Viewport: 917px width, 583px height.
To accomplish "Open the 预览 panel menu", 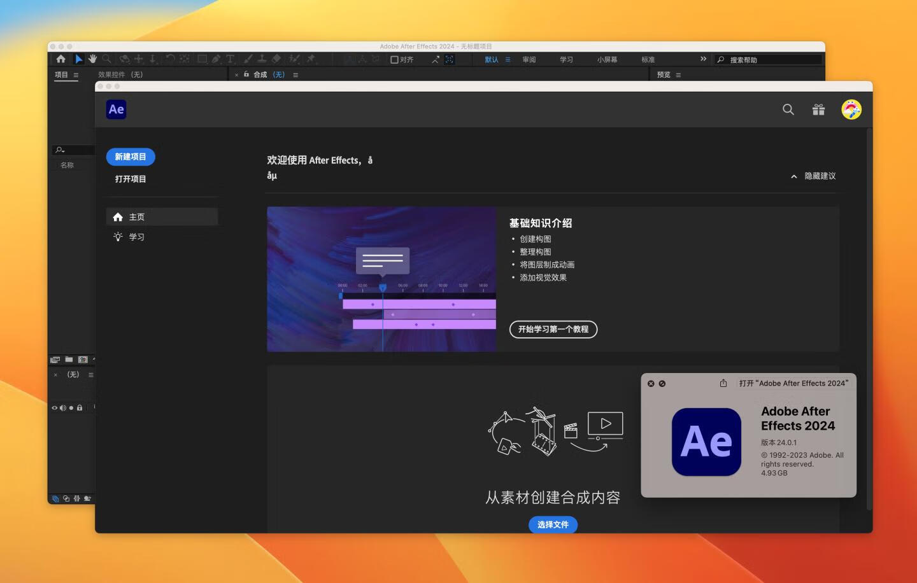I will click(678, 75).
